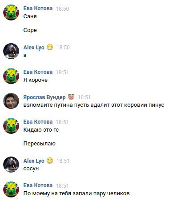The image size is (193, 201).
Task: Click the Ева Котова name above "Саня"
Action: [38, 8]
